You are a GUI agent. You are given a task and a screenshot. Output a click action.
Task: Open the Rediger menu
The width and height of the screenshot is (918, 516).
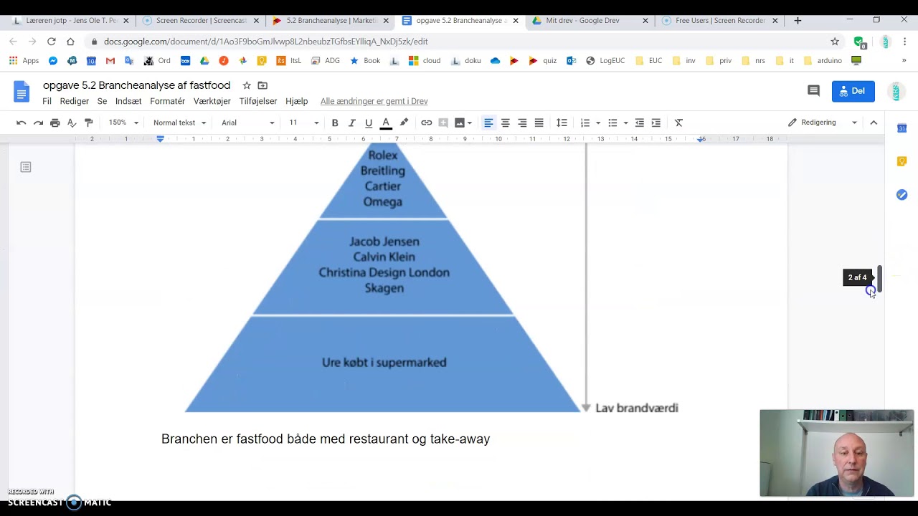[75, 101]
